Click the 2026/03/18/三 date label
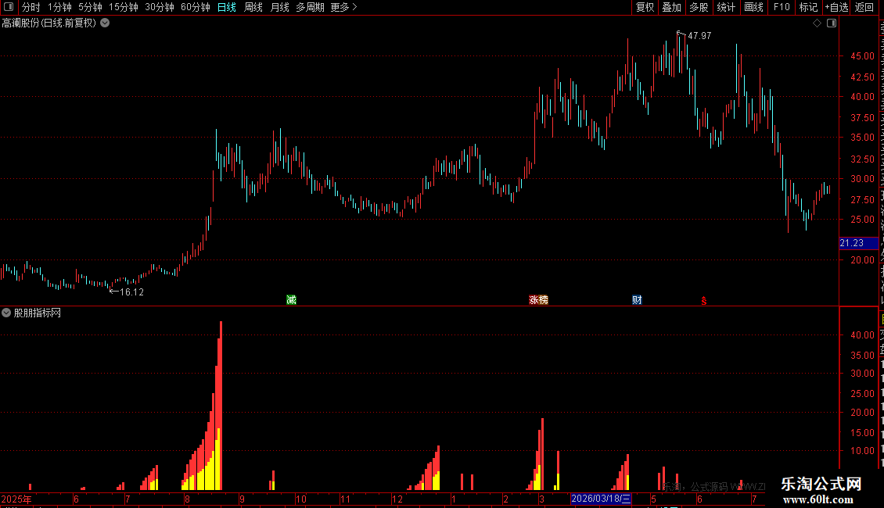The height and width of the screenshot is (508, 884). pos(601,499)
